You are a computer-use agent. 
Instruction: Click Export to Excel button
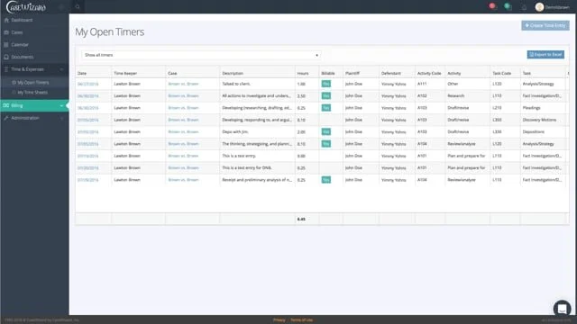pos(545,54)
